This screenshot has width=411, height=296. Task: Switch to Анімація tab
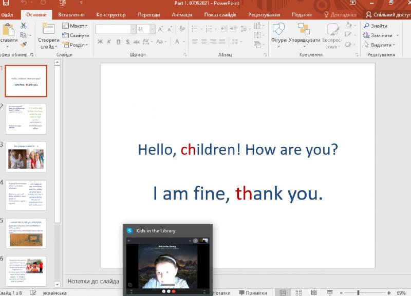(182, 15)
